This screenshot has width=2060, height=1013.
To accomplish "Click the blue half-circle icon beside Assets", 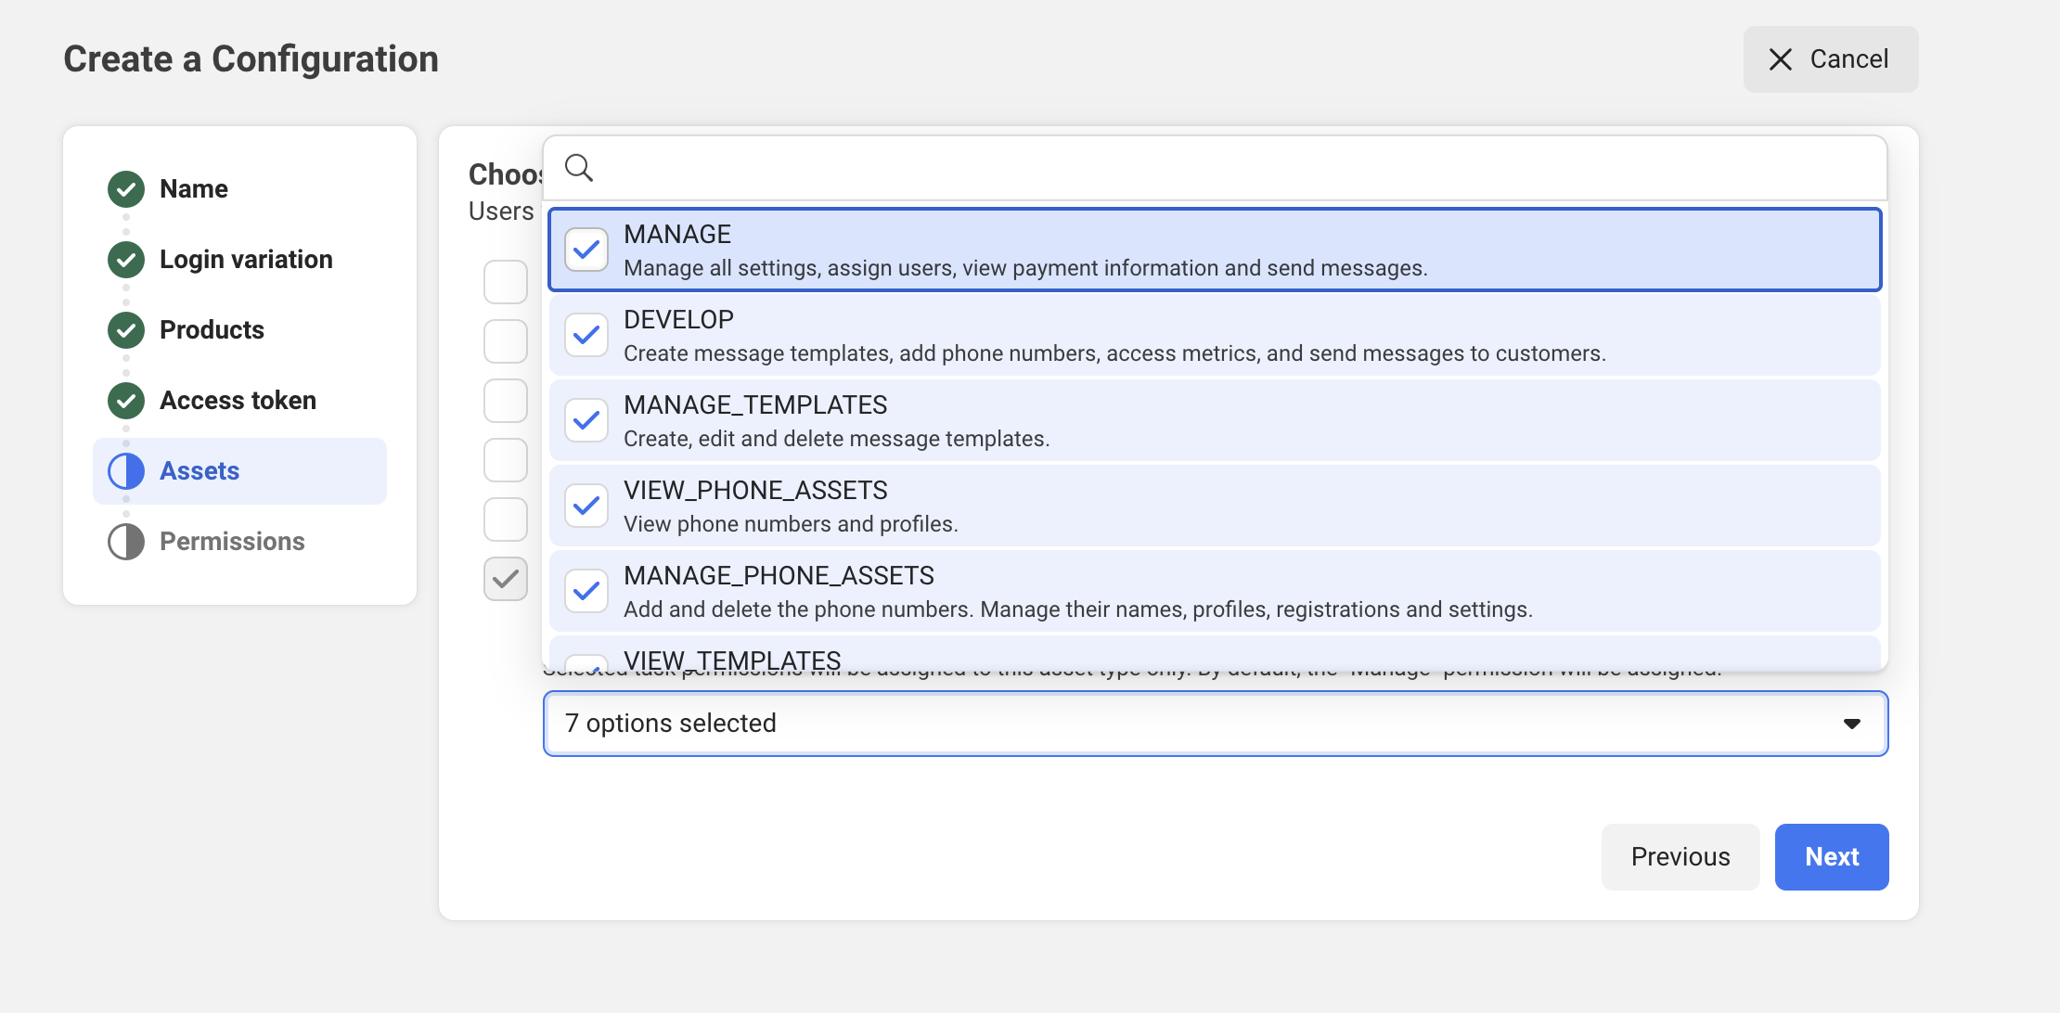I will tap(126, 471).
